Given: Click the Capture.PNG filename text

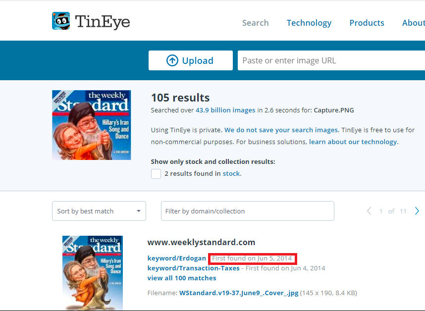Looking at the screenshot, I should point(334,110).
